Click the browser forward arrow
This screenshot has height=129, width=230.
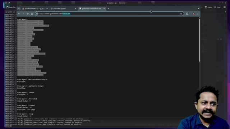tap(23, 14)
